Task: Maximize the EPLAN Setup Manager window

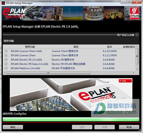Action: (129, 2)
